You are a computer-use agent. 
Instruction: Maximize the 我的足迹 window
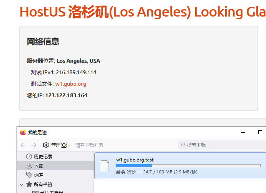260,132
